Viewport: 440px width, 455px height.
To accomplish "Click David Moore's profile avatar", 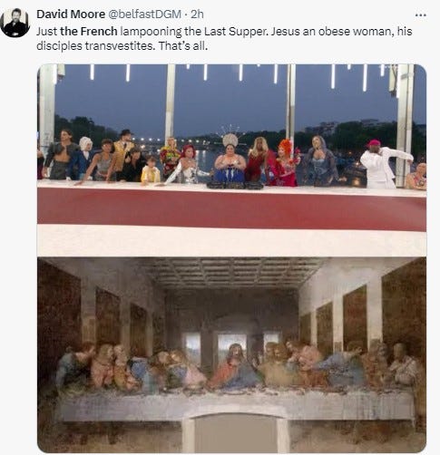I will [x=15, y=23].
